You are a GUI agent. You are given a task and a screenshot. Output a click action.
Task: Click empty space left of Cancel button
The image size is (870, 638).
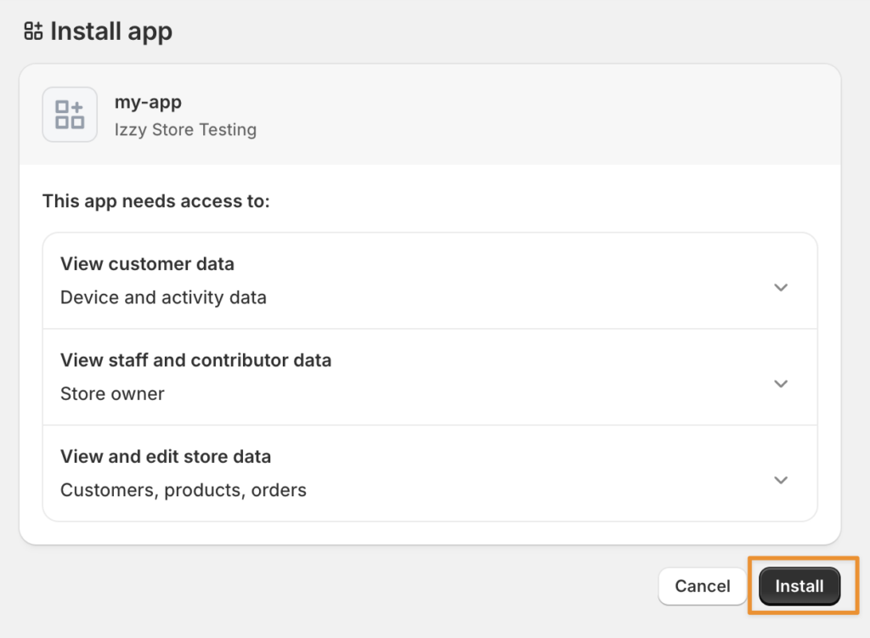tap(333, 586)
